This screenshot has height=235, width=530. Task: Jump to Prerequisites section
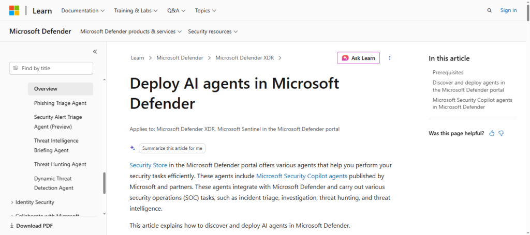click(x=448, y=72)
